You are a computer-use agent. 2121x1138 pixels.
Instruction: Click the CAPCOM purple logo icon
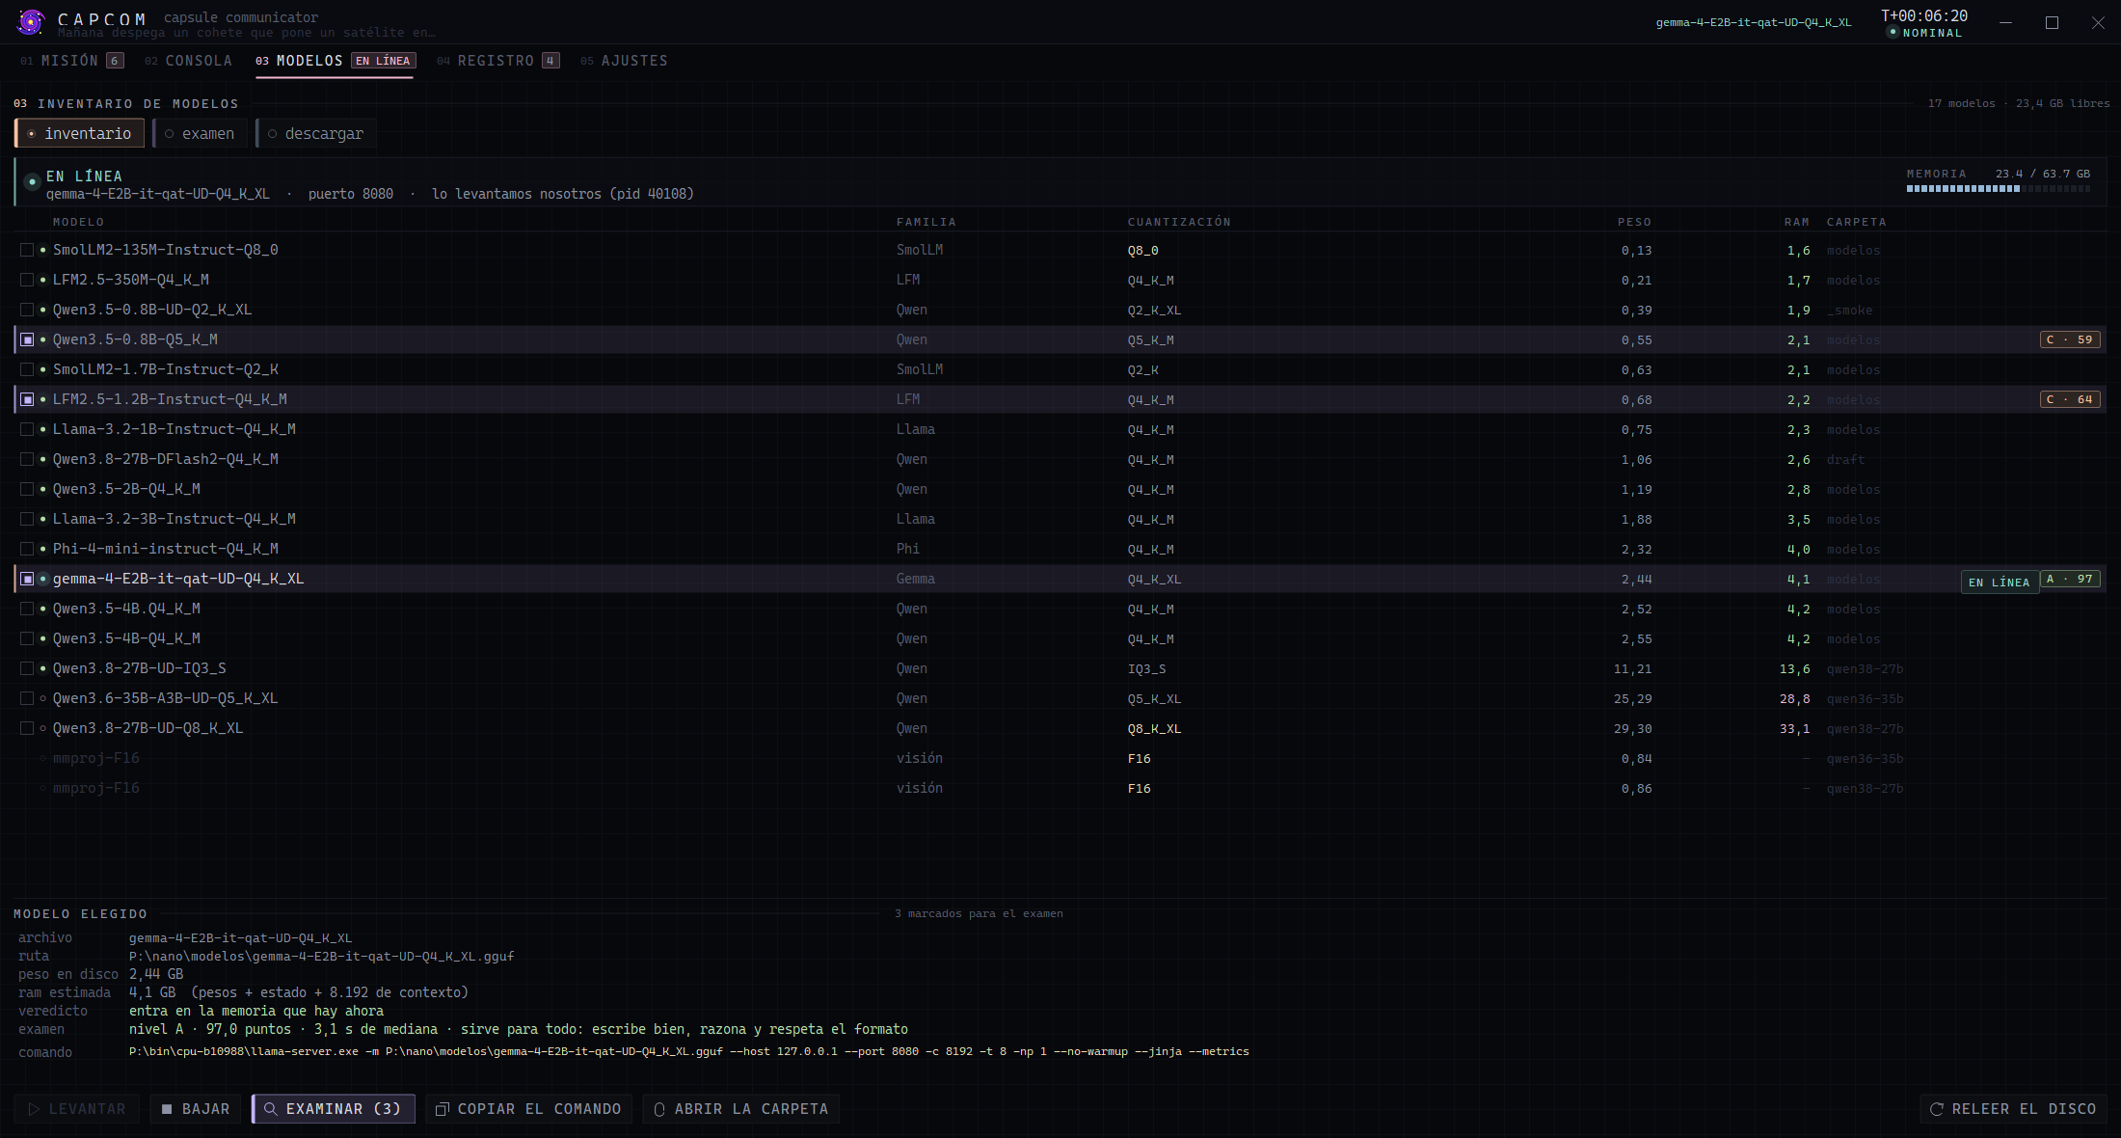pos(31,21)
